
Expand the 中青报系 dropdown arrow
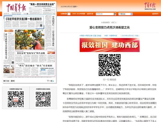pyautogui.click(x=131, y=14)
